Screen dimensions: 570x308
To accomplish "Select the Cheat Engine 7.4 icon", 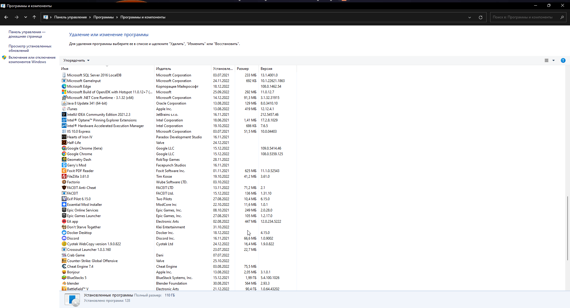I will click(64, 267).
